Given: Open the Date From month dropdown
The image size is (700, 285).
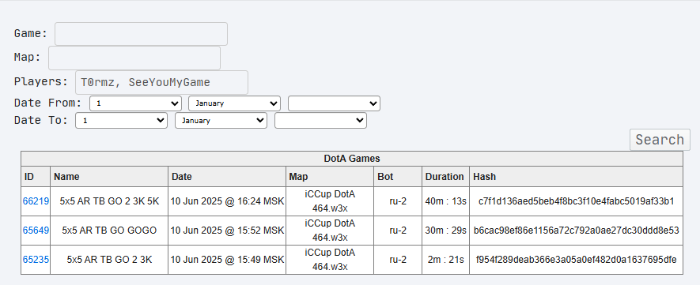Looking at the screenshot, I should click(x=234, y=103).
